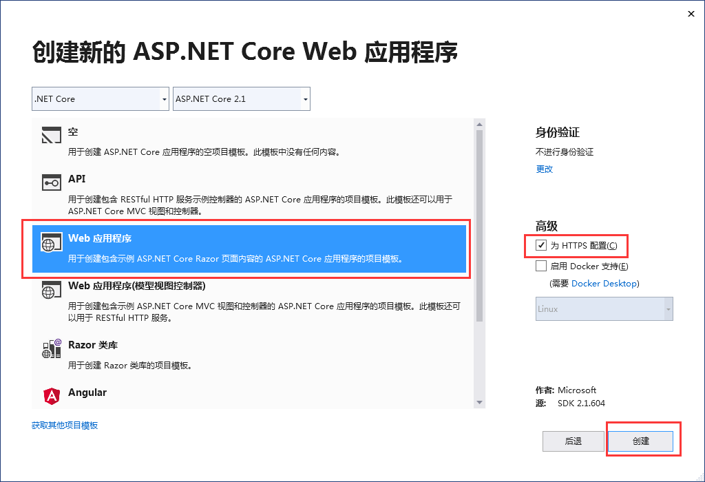Image resolution: width=705 pixels, height=482 pixels.
Task: Click the empty project template icon
Action: (51, 135)
